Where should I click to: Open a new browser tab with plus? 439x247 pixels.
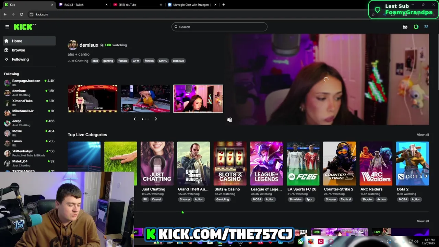tap(223, 5)
